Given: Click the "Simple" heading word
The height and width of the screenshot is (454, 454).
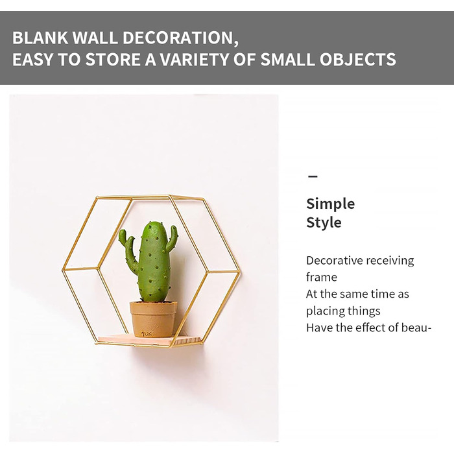Looking at the screenshot, I should tap(330, 204).
